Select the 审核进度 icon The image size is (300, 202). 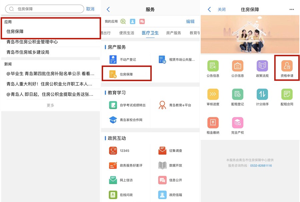[213, 95]
